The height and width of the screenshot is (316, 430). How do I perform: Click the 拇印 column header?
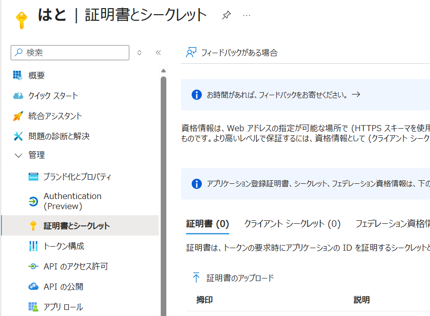point(204,300)
